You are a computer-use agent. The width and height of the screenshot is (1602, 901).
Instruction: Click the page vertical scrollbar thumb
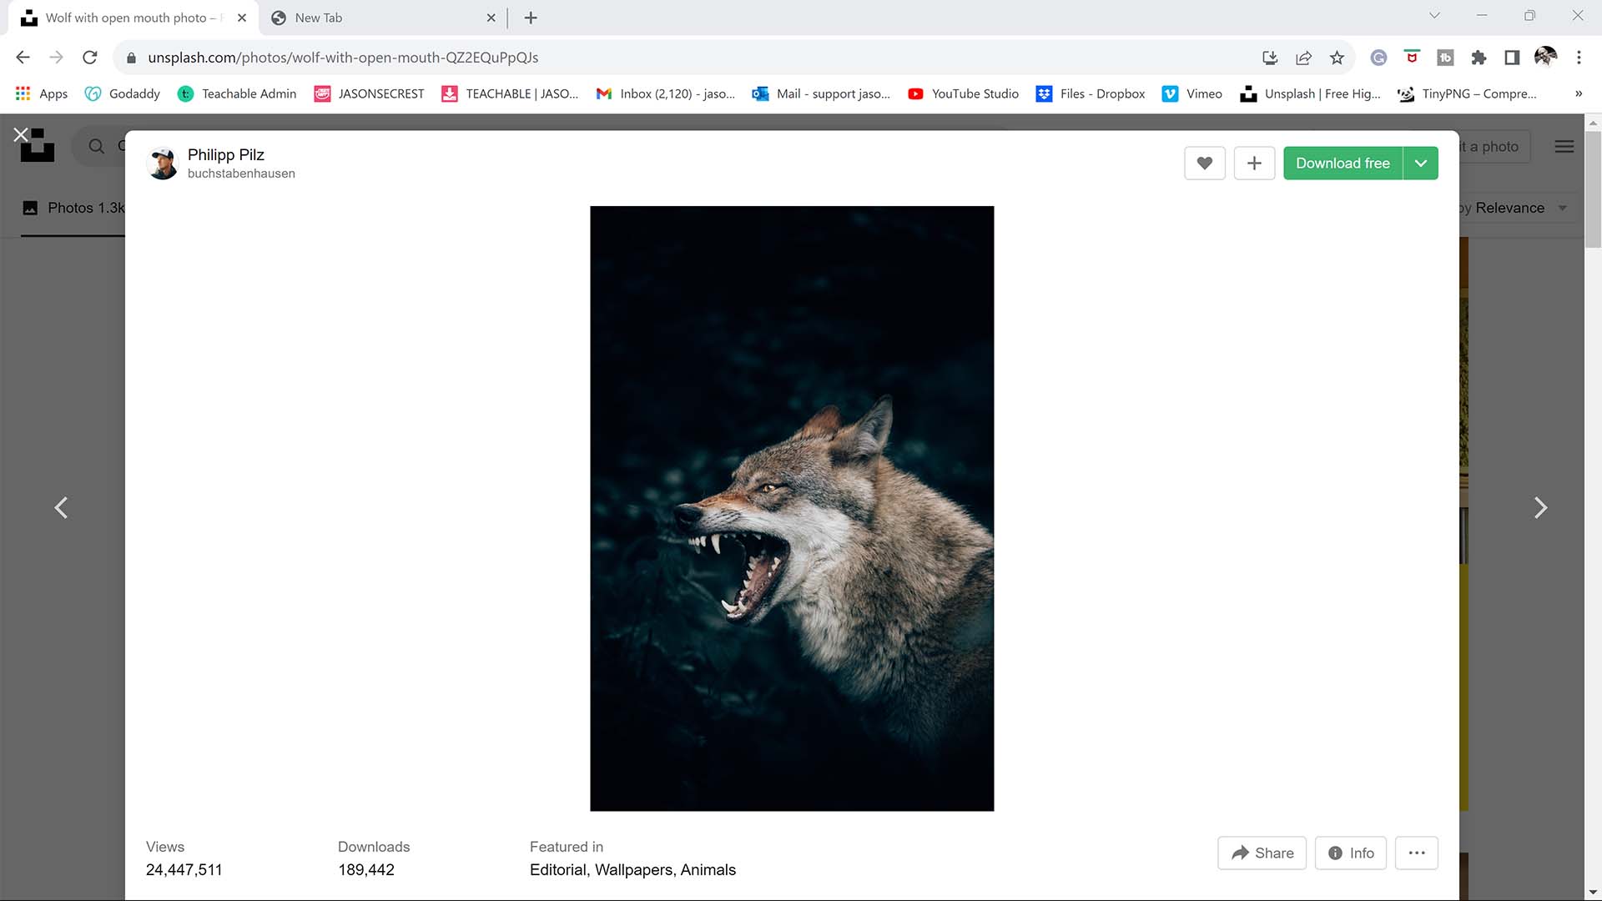[x=1593, y=189]
